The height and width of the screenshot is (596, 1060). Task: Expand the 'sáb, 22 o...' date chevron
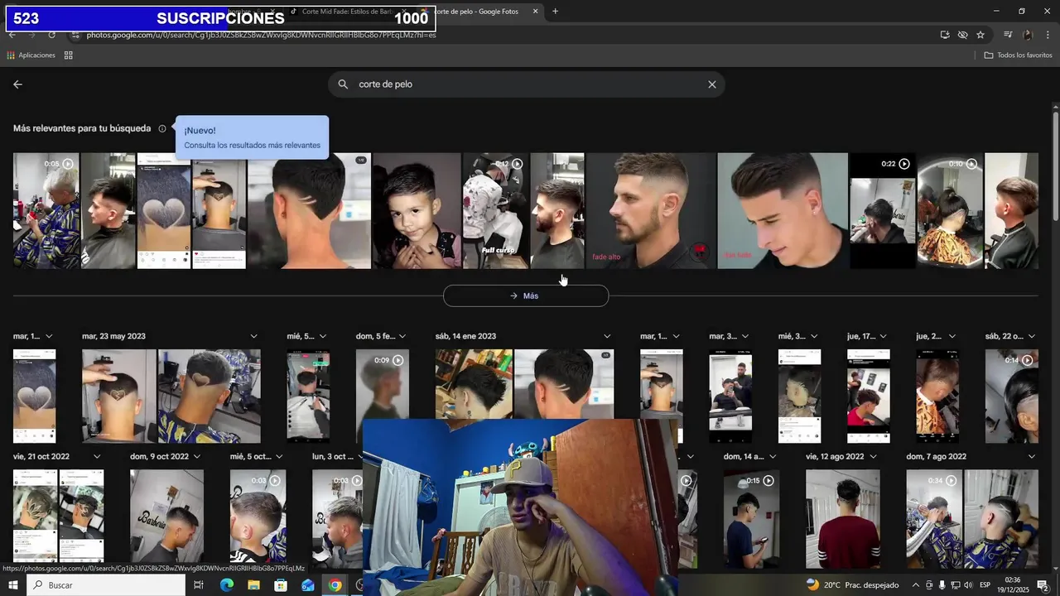tap(1031, 336)
